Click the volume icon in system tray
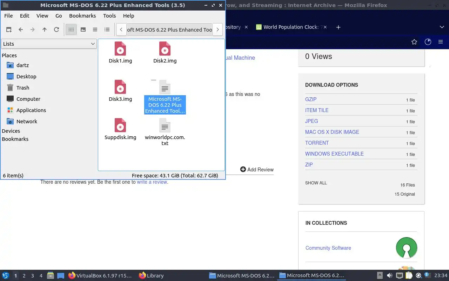The image size is (449, 281). click(389, 276)
